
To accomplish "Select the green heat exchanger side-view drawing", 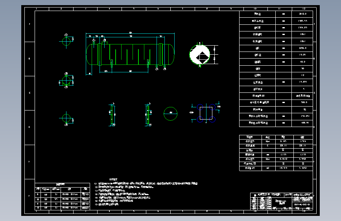I will click(130, 54).
